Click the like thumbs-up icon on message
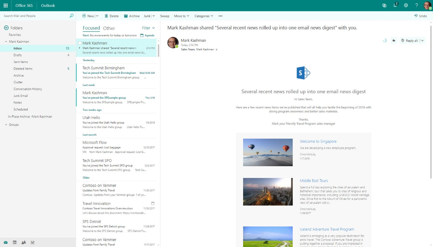 [x=394, y=40]
